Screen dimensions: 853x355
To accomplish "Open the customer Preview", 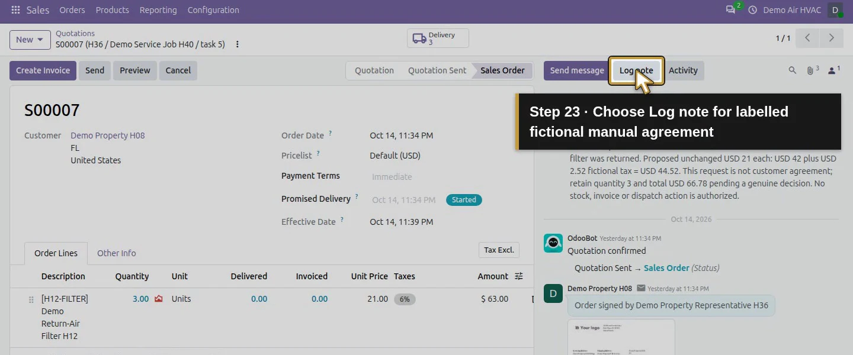I will coord(135,70).
